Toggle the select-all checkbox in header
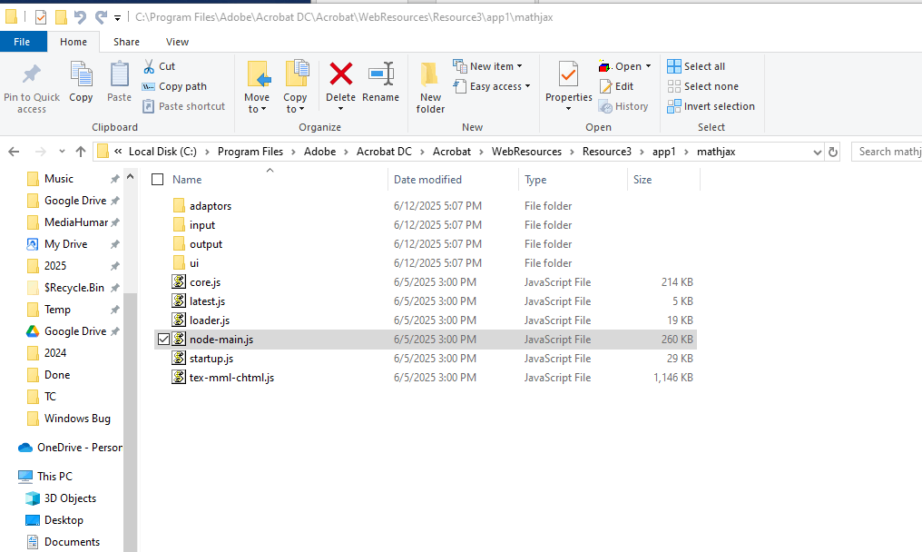 [158, 180]
